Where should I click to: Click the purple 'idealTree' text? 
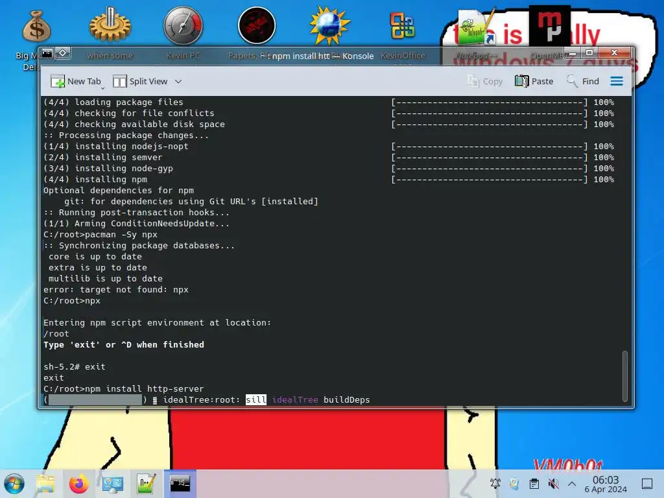tap(295, 399)
